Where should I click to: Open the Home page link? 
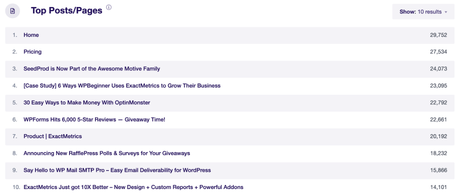coord(31,35)
